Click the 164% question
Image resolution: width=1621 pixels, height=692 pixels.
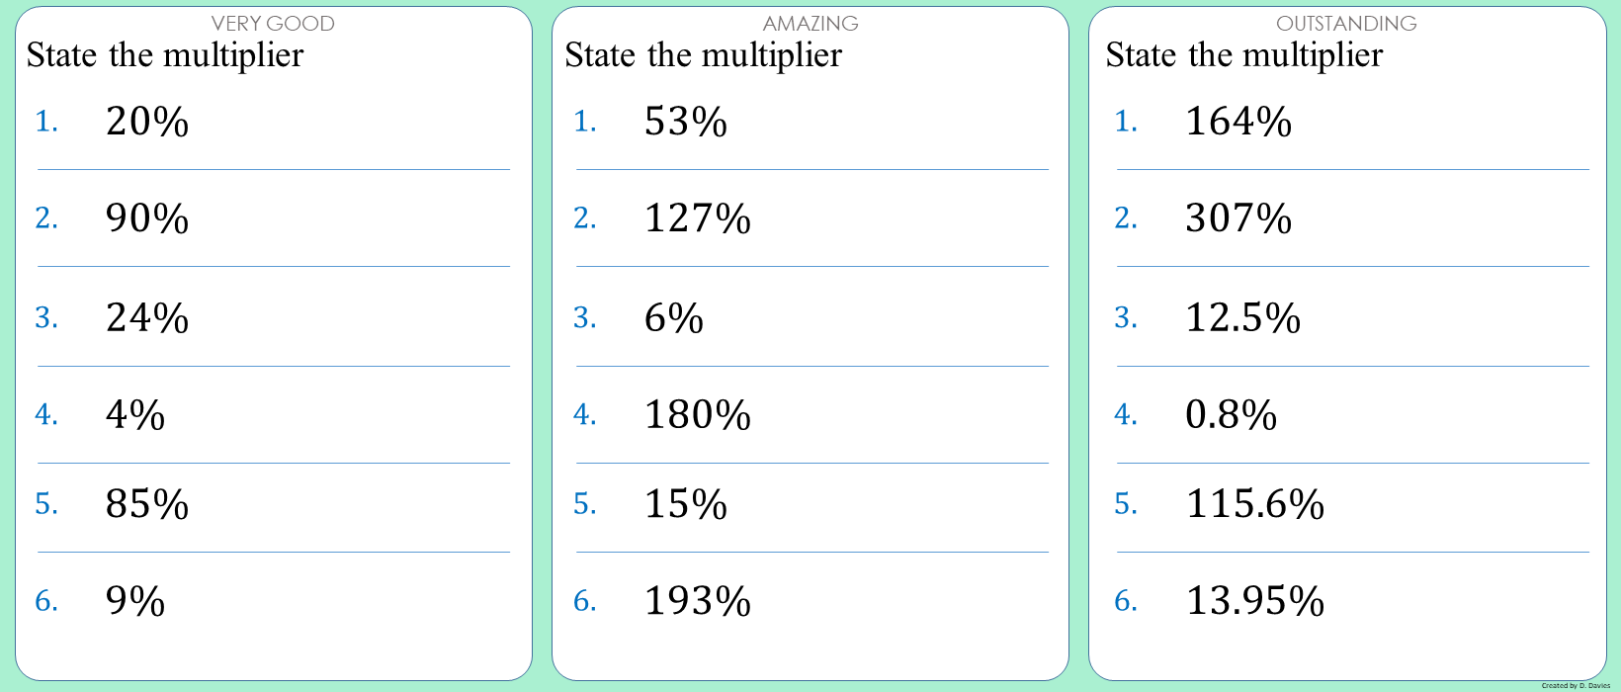pos(1238,122)
